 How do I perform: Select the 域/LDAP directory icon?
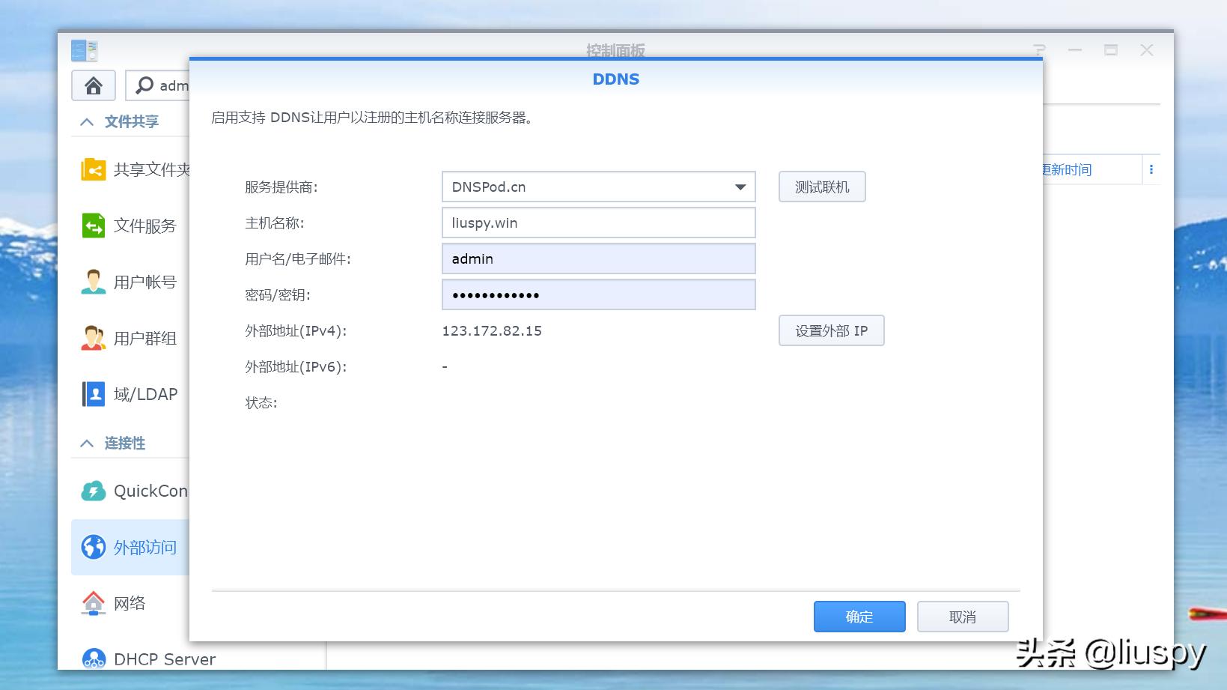[92, 394]
